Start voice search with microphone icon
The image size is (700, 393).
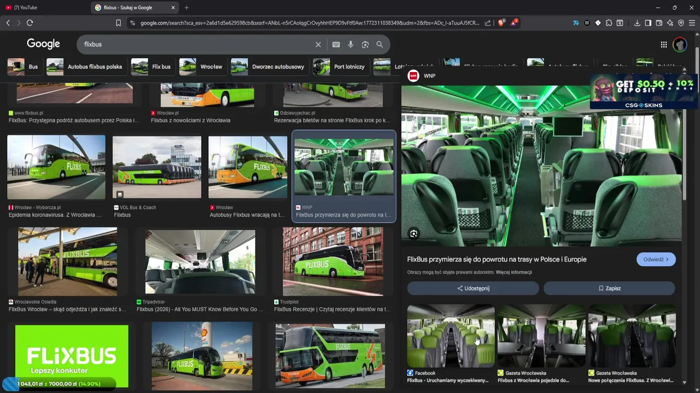click(x=351, y=45)
